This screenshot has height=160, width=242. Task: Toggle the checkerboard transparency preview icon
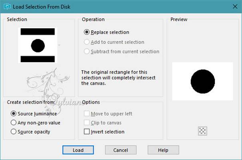pyautogui.click(x=202, y=131)
